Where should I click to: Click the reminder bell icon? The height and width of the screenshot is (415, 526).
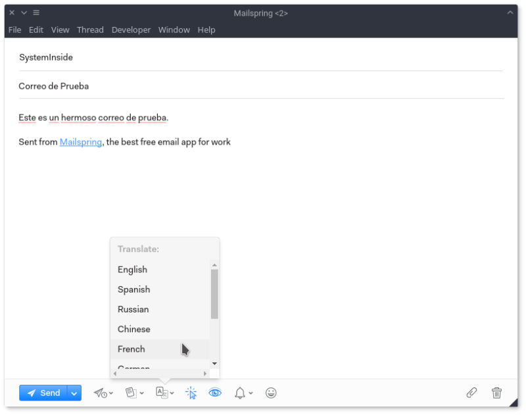pos(239,393)
